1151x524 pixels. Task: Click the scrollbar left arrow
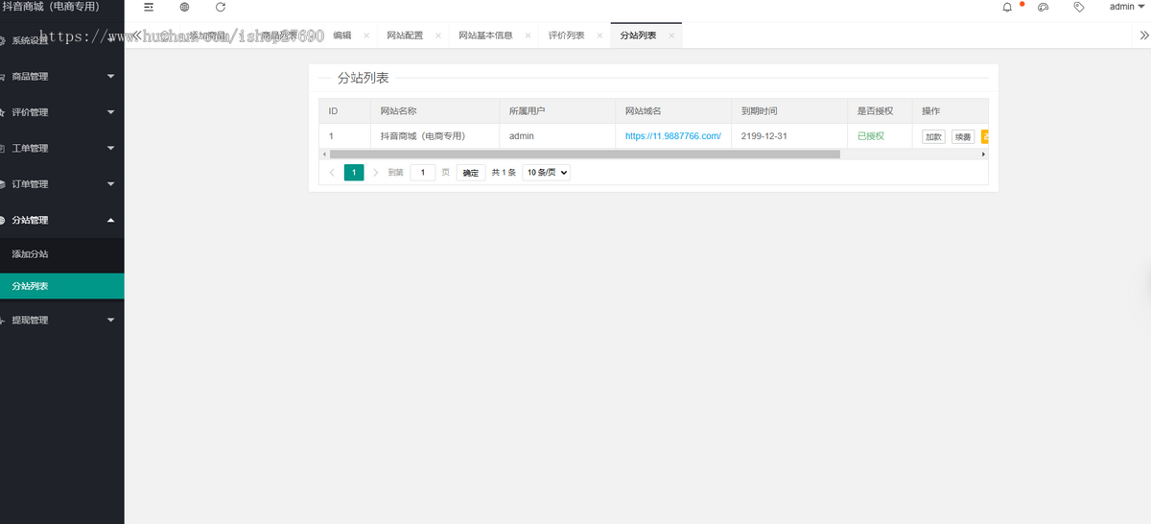pyautogui.click(x=323, y=154)
